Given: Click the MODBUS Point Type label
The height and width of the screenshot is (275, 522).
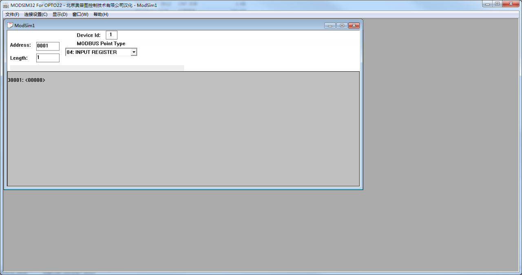Looking at the screenshot, I should [x=101, y=44].
